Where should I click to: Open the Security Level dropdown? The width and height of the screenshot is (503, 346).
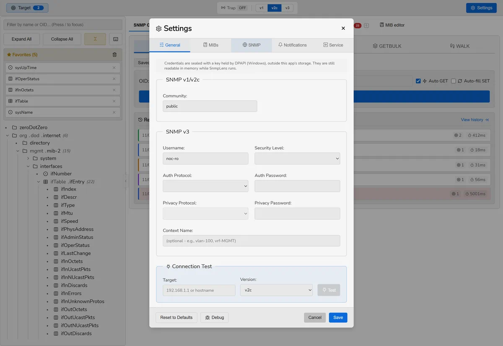pos(297,159)
